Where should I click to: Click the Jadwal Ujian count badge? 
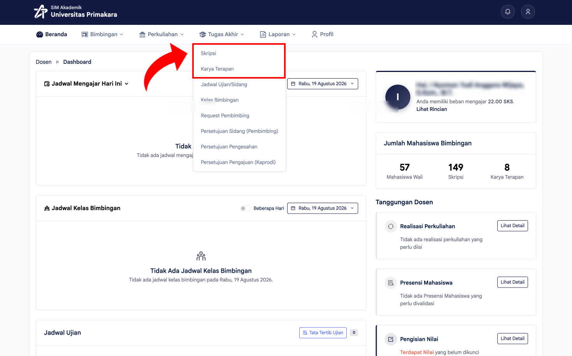354,333
